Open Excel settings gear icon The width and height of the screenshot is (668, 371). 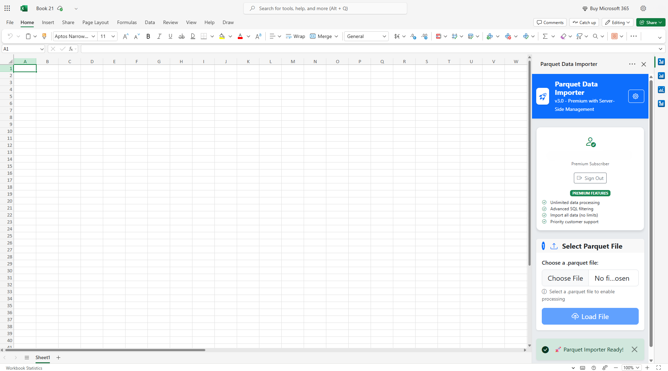[x=643, y=8]
